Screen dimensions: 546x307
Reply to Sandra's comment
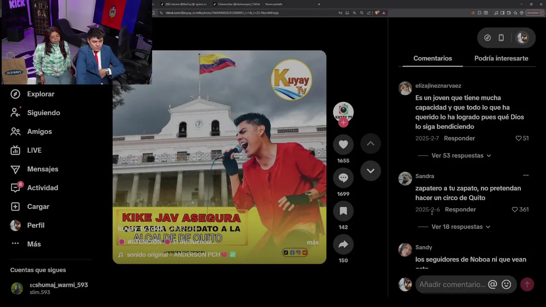(460, 209)
